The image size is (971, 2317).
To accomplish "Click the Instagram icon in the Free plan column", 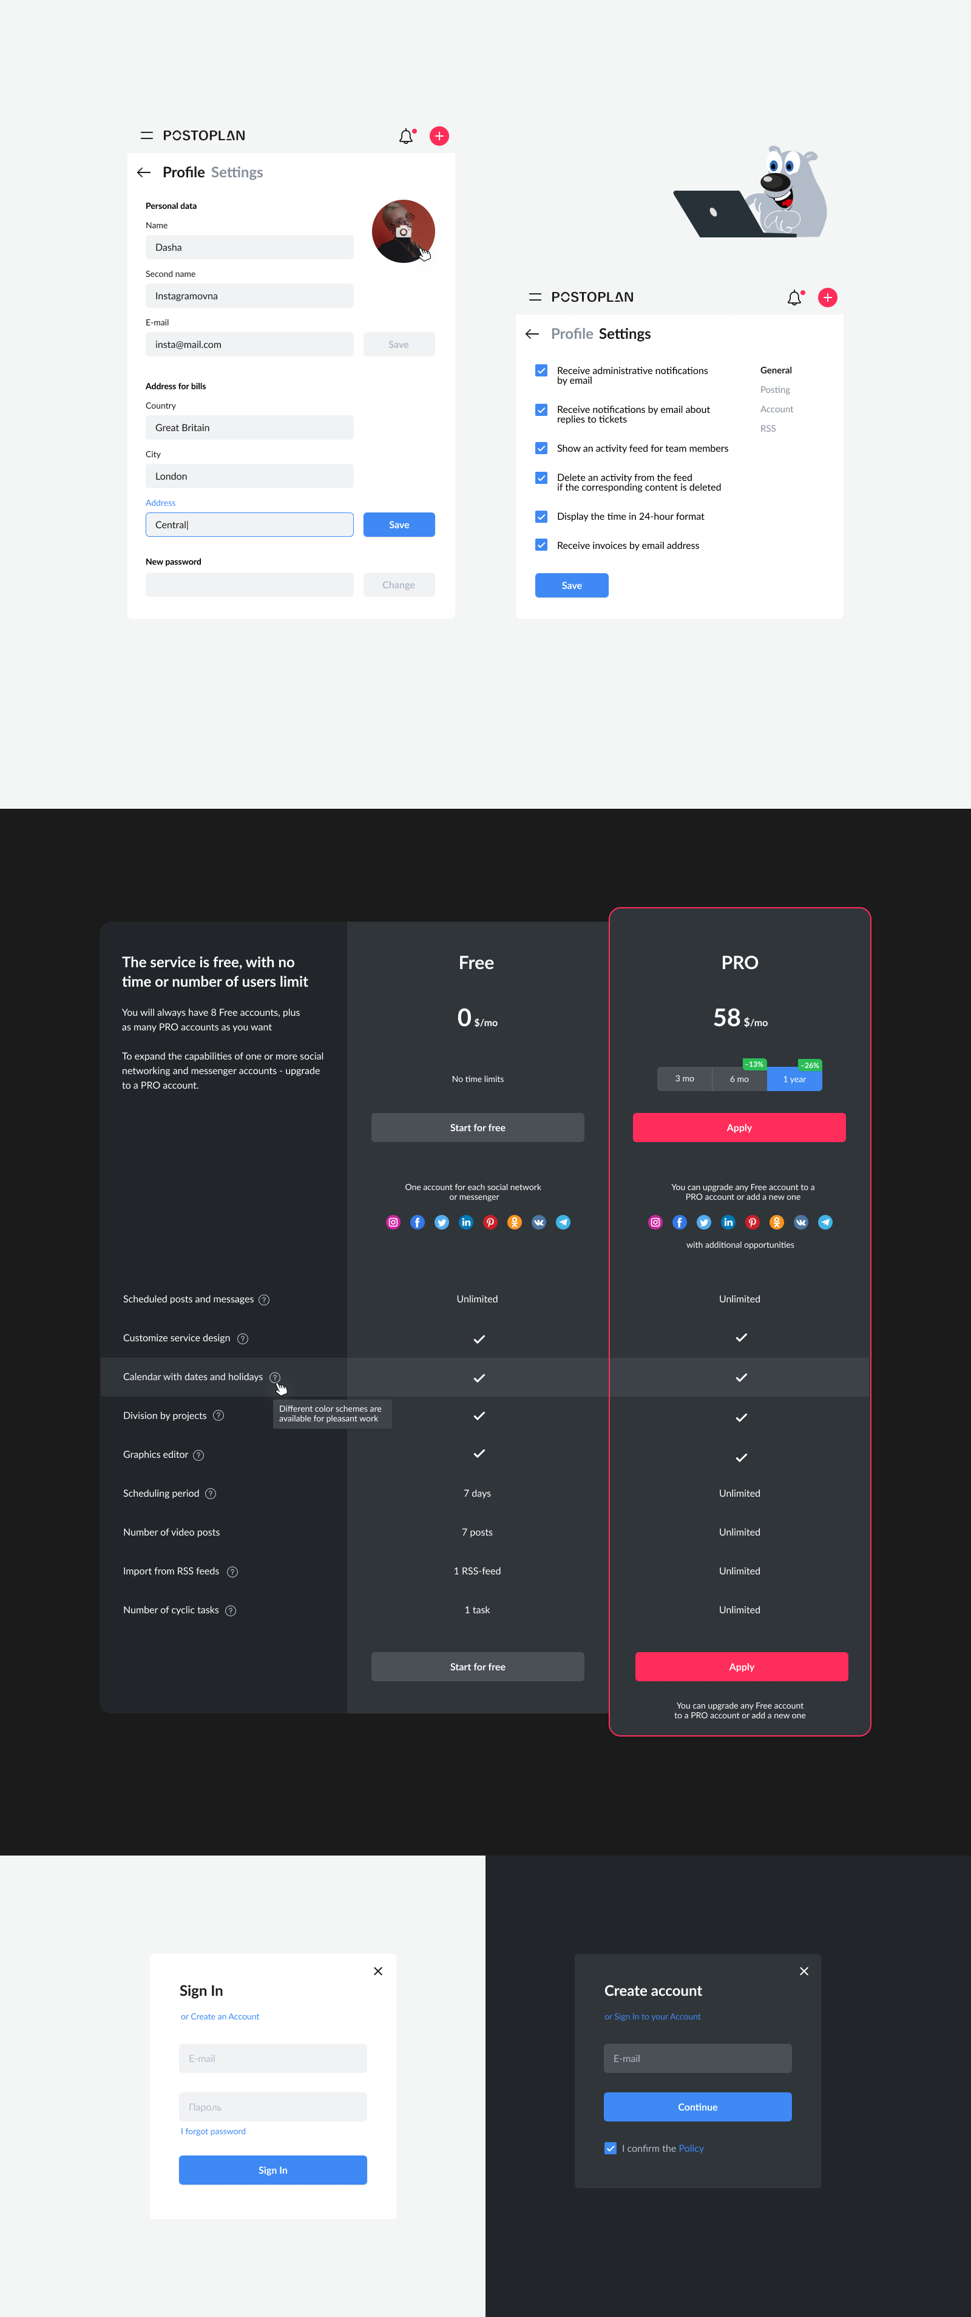I will (393, 1222).
